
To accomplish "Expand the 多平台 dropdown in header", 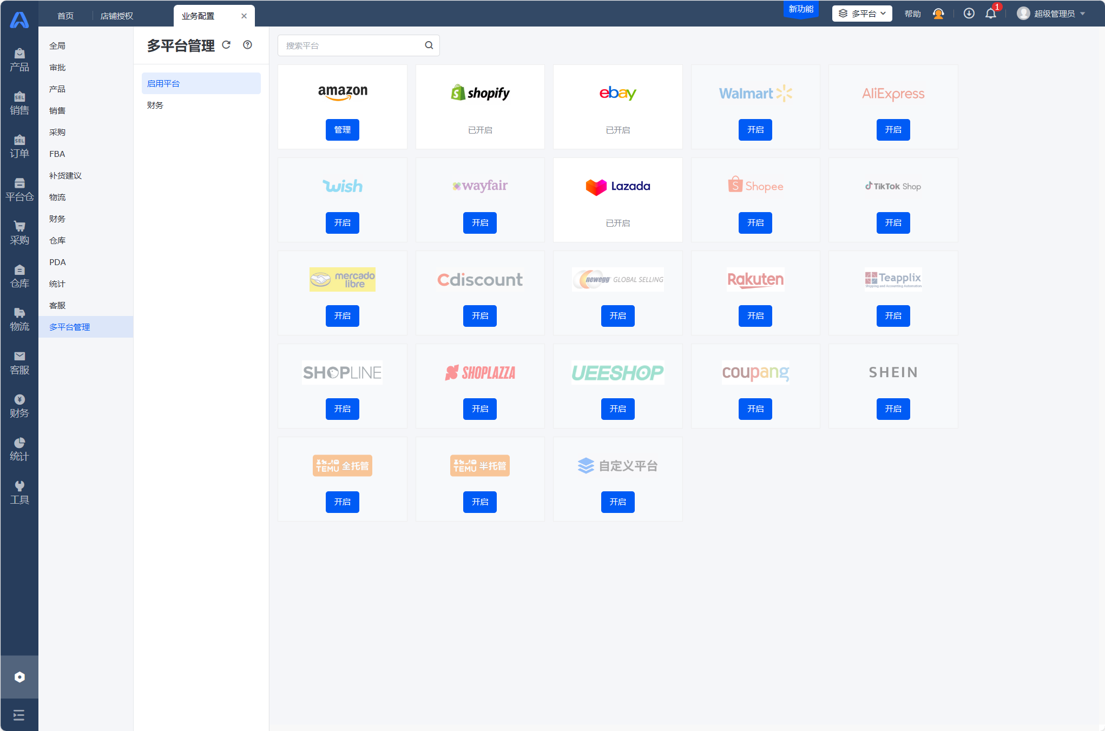I will [x=861, y=14].
